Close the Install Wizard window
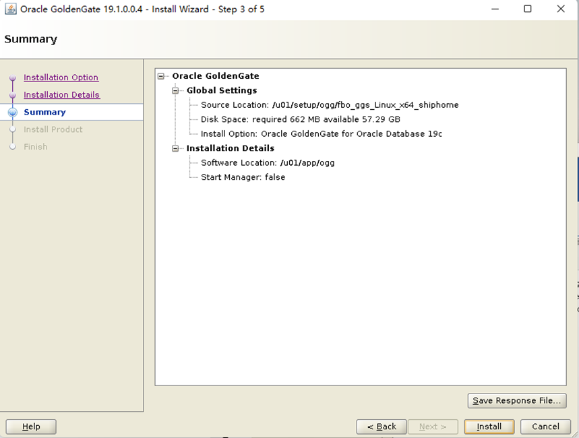The height and width of the screenshot is (438, 579). click(561, 9)
